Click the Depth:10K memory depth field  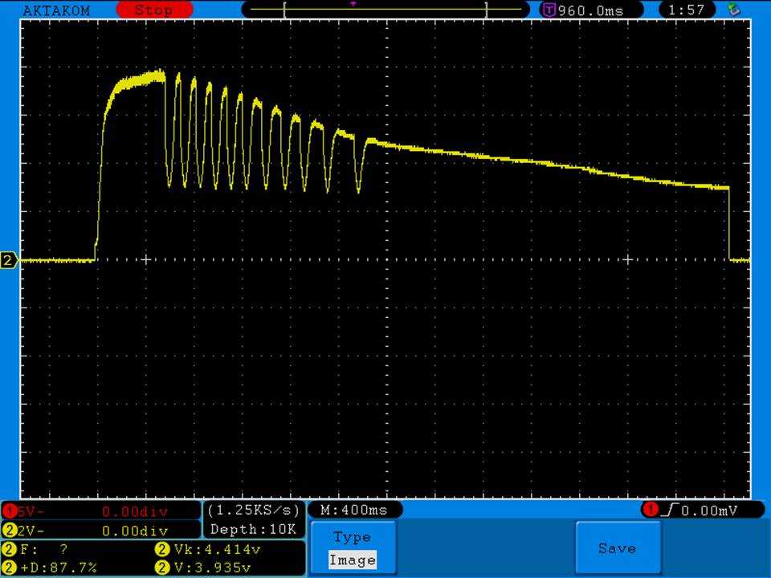click(x=254, y=529)
